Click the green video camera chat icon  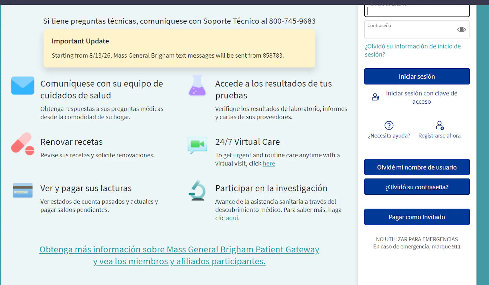pos(197,145)
